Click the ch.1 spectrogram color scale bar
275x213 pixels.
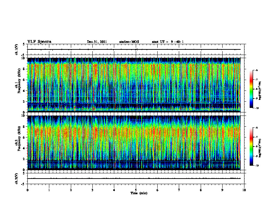(x=251, y=89)
